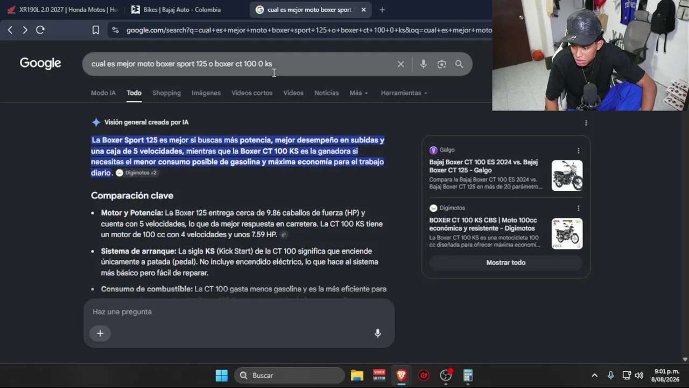689x388 pixels.
Task: Open options for the AI overview
Action: coord(586,123)
